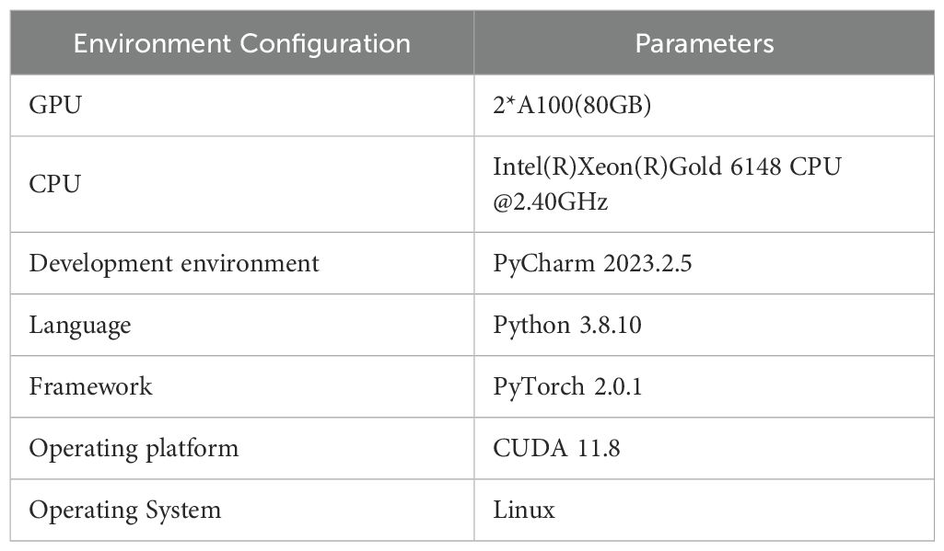This screenshot has width=944, height=551.
Task: Select the 2*A100(80GB) value cell
Action: tap(573, 106)
